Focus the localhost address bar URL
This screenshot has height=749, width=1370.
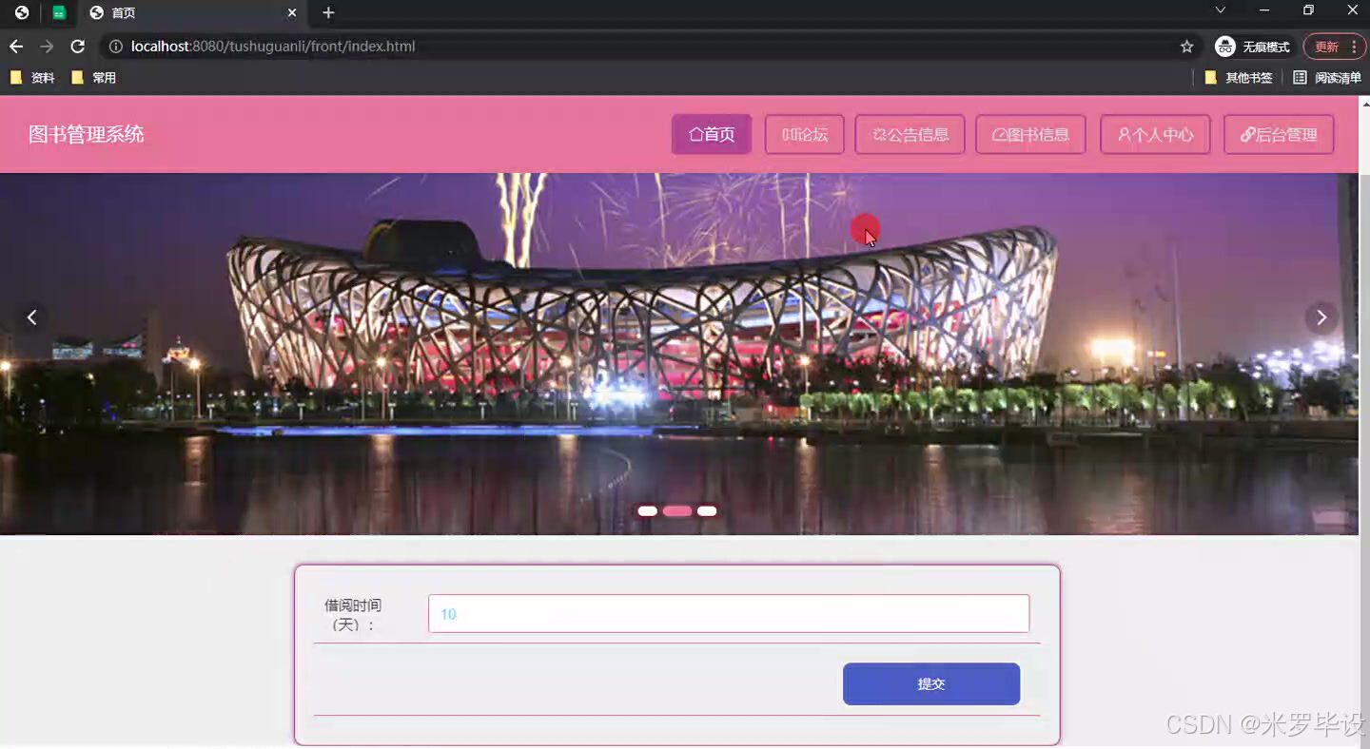click(273, 47)
